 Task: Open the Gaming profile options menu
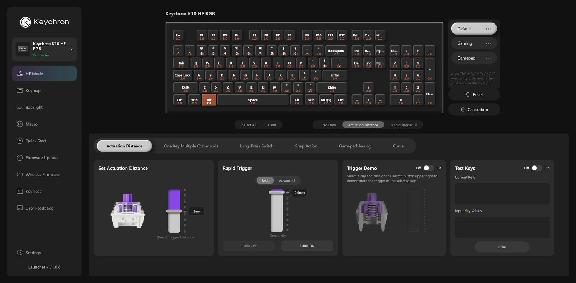[x=488, y=43]
